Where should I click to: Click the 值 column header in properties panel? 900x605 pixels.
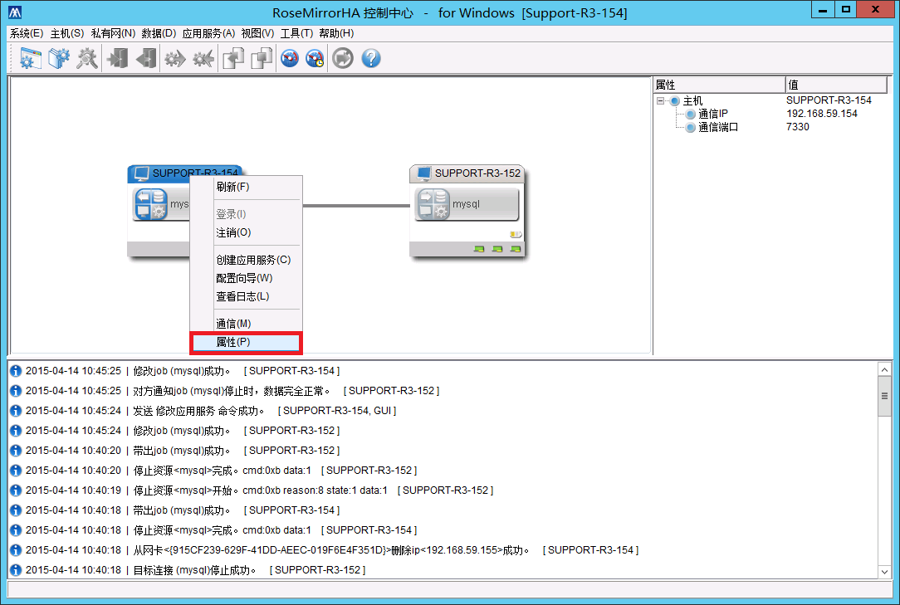pos(839,85)
